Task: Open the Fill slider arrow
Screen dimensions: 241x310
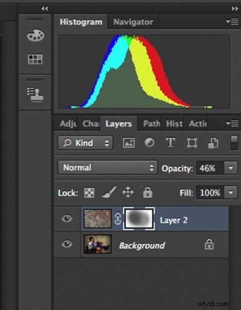Action: tap(230, 193)
